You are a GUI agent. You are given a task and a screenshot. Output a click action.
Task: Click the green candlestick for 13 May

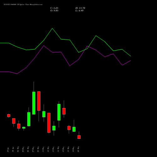click(x=54, y=128)
